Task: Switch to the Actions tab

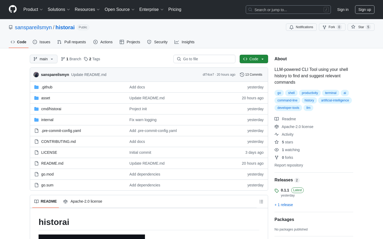Action: pos(103,42)
